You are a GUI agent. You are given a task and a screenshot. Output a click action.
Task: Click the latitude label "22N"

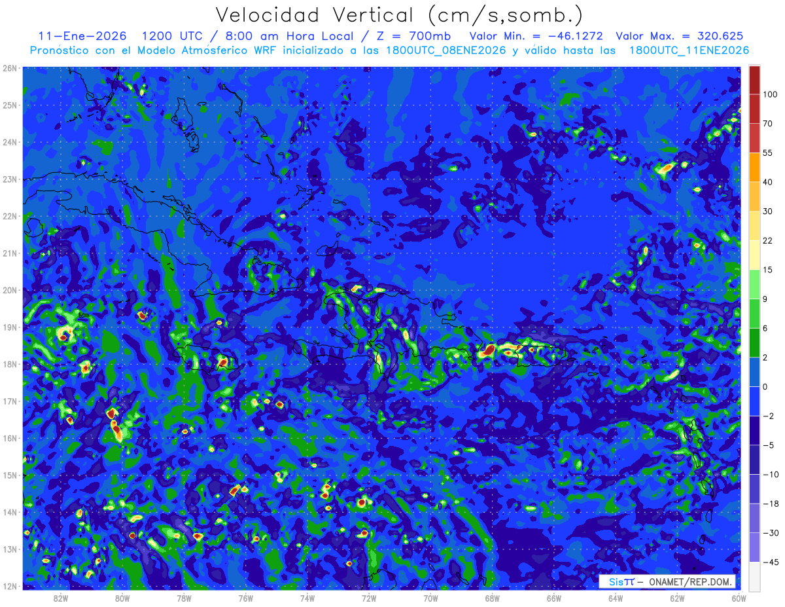[10, 216]
